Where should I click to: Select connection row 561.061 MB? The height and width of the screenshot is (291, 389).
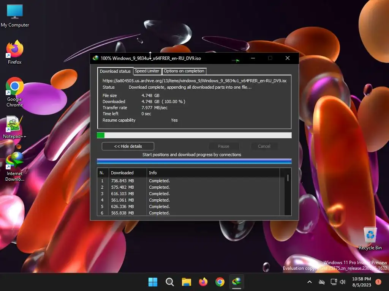188,200
